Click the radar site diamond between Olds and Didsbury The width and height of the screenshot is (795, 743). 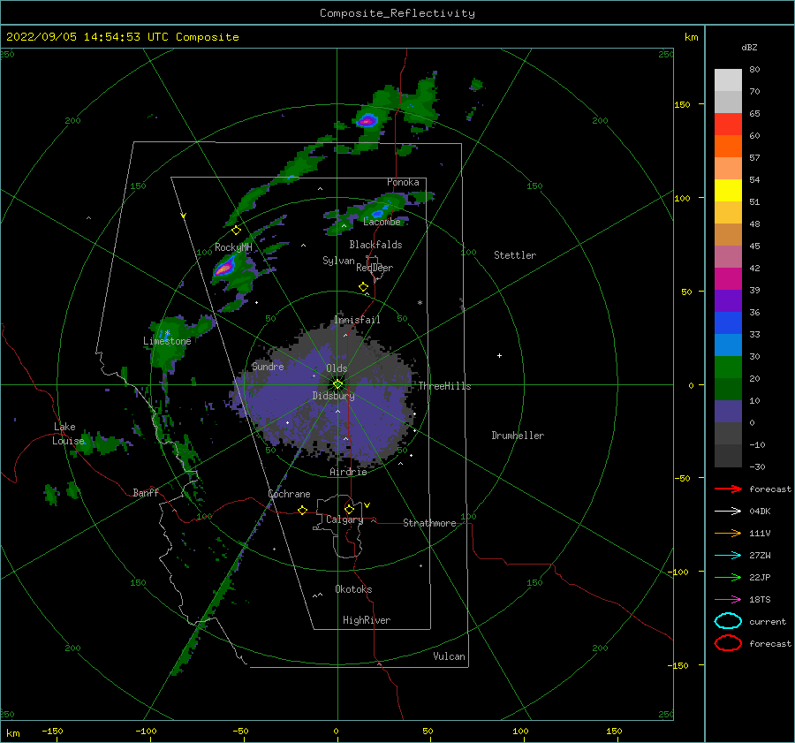coord(337,384)
